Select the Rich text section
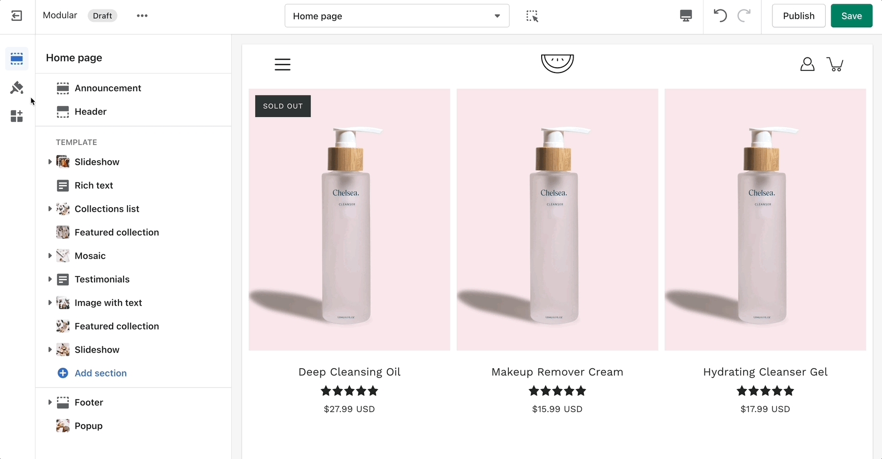 point(93,185)
